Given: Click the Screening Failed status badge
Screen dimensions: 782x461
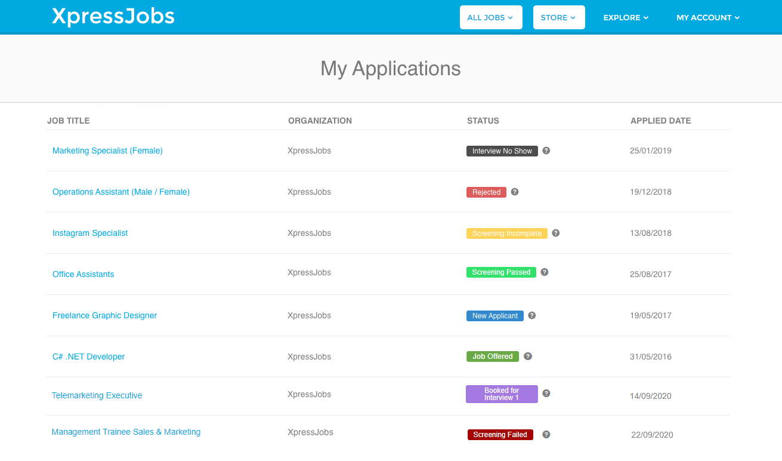Looking at the screenshot, I should click(500, 435).
